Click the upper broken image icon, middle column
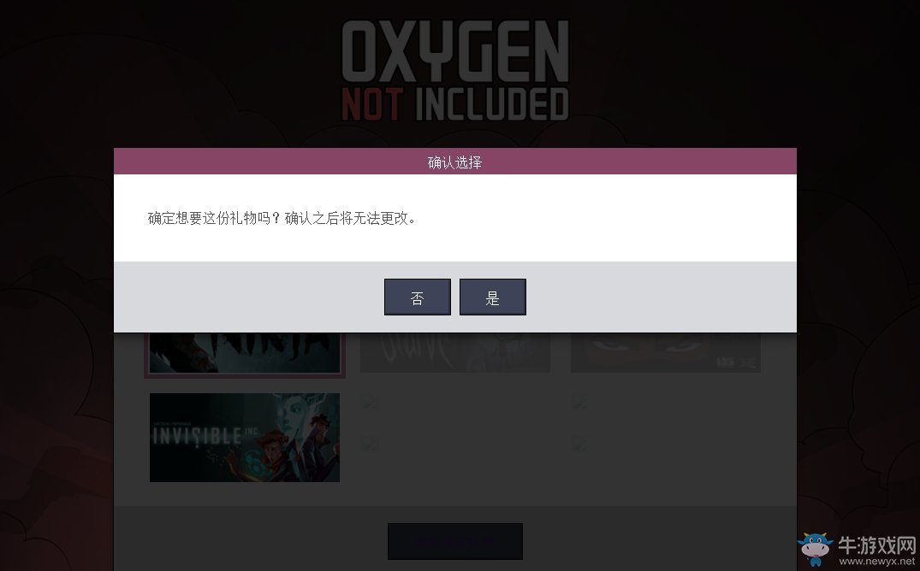Image resolution: width=920 pixels, height=571 pixels. [369, 401]
